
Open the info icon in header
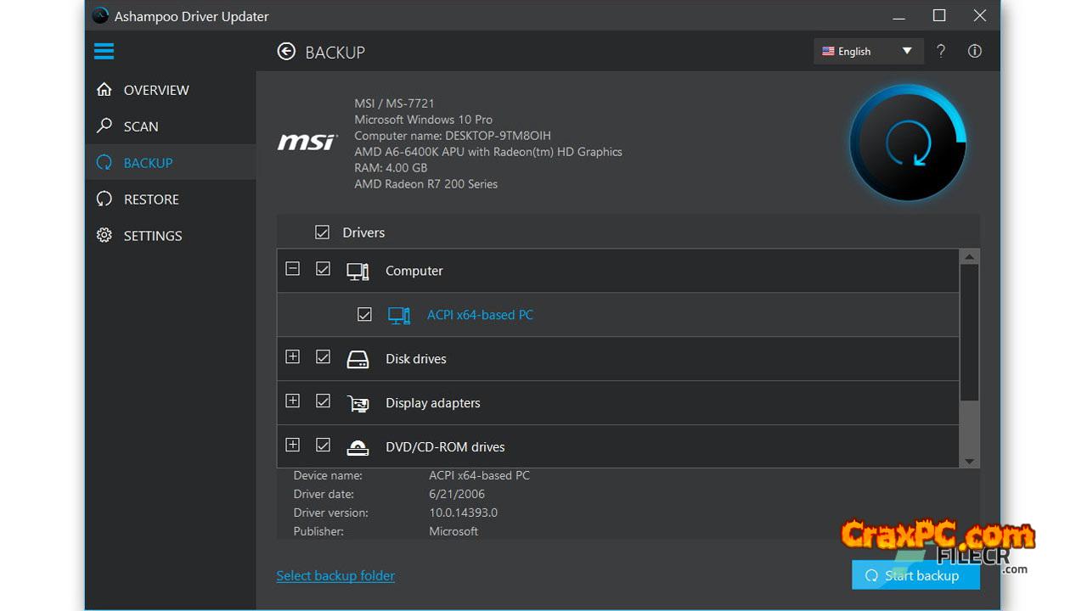pyautogui.click(x=975, y=51)
